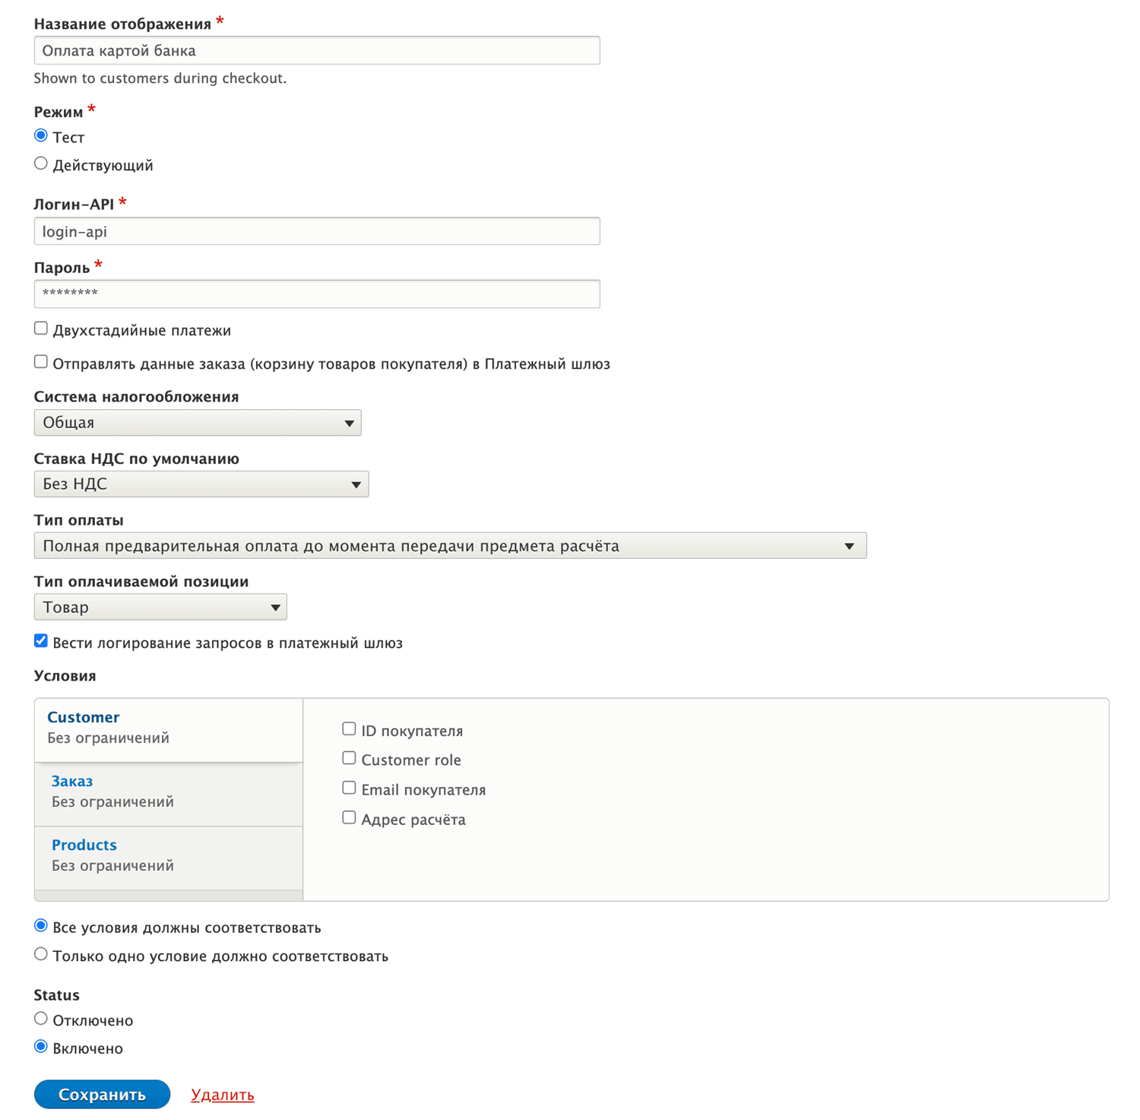The width and height of the screenshot is (1140, 1120).
Task: Enable the Двухстадийные платежи checkbox
Action: click(x=41, y=328)
